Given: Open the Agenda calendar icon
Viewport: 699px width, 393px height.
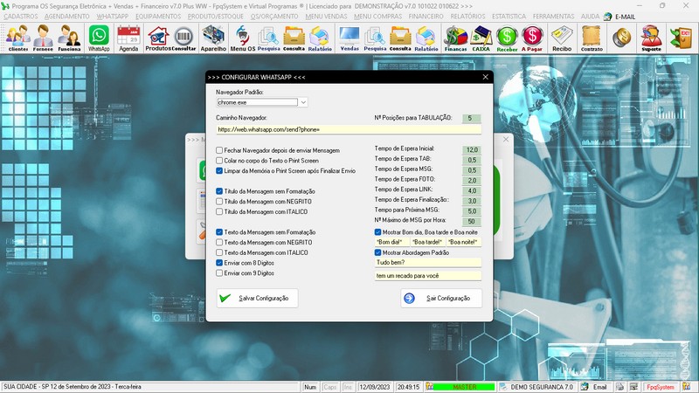Looking at the screenshot, I should point(128,38).
